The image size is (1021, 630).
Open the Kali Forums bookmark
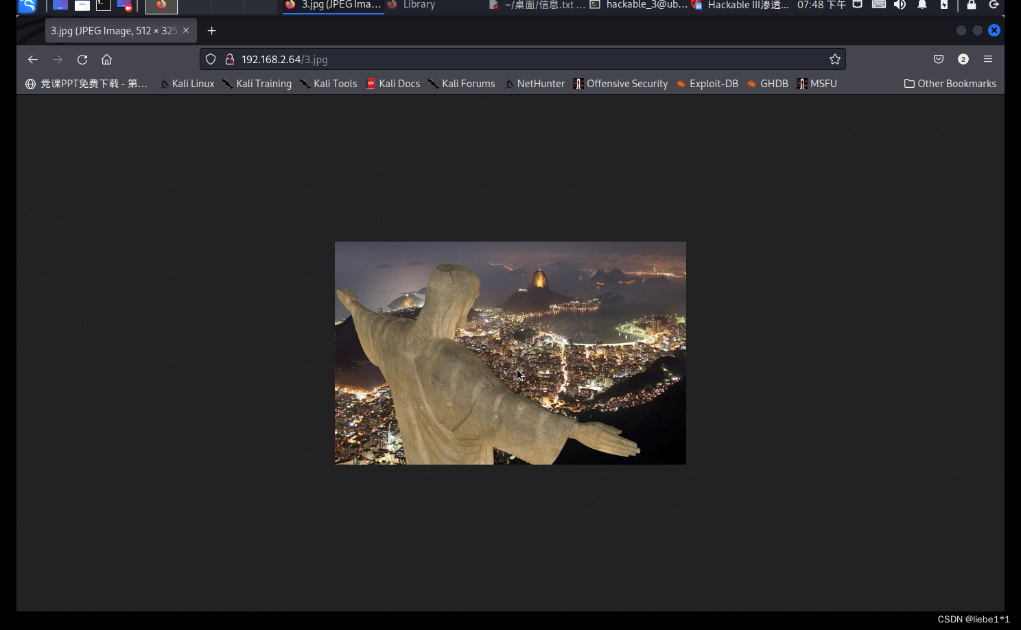click(x=462, y=84)
